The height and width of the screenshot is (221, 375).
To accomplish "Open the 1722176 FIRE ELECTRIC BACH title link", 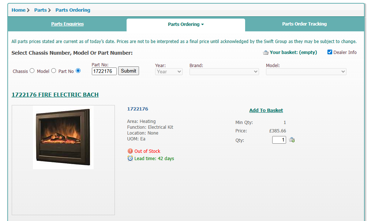I will click(55, 95).
